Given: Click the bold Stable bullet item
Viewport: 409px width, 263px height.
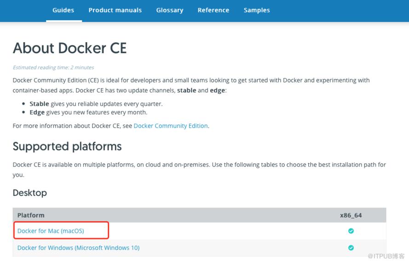Looking at the screenshot, I should [39, 104].
